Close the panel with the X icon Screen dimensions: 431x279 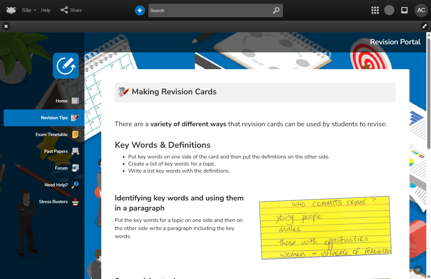pyautogui.click(x=6, y=26)
